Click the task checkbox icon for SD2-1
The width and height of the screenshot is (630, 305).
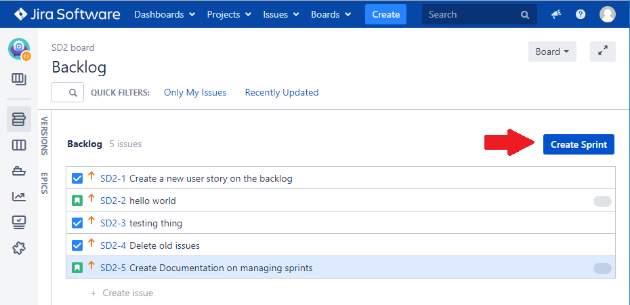(77, 179)
